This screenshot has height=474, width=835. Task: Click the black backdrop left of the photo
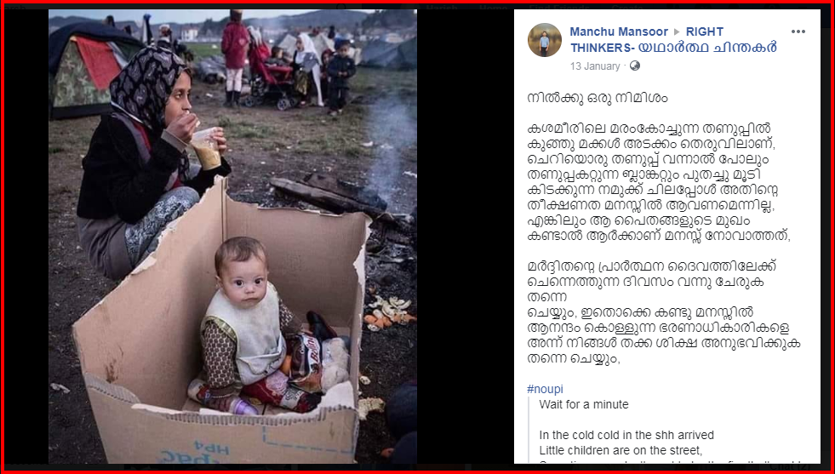[26, 237]
